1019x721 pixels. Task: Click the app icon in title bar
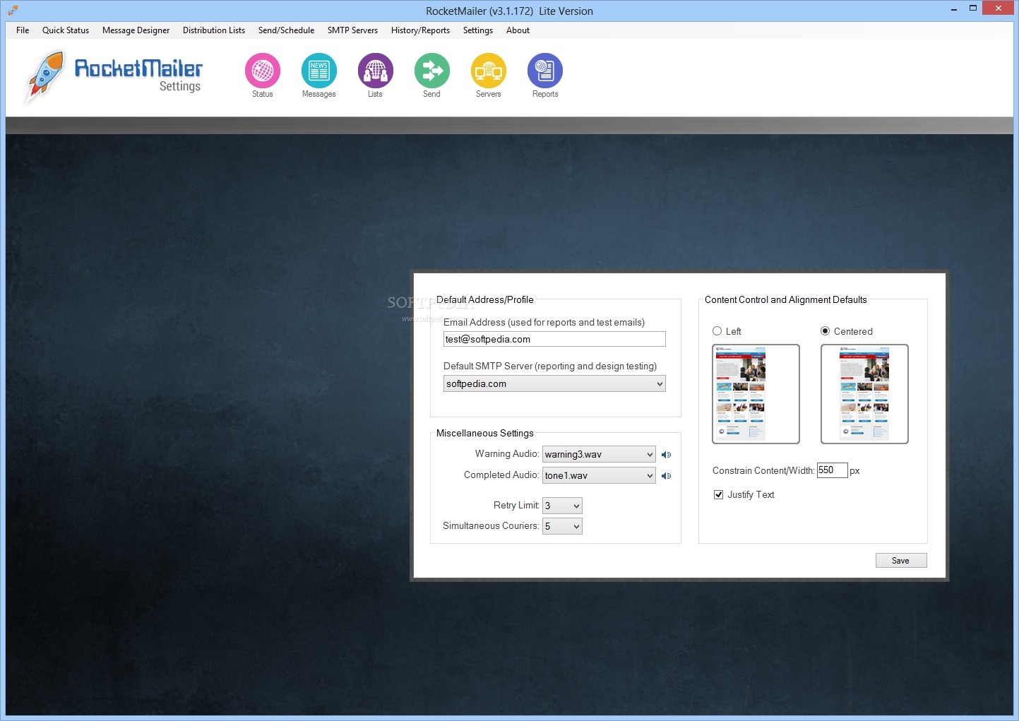pyautogui.click(x=12, y=10)
